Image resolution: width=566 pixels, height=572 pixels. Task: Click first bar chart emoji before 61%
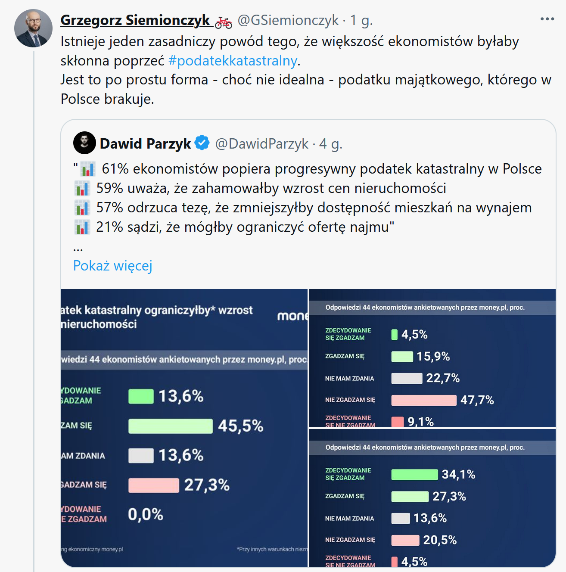click(88, 169)
